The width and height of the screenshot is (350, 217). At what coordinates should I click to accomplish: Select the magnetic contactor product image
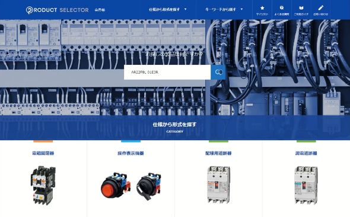point(43,185)
